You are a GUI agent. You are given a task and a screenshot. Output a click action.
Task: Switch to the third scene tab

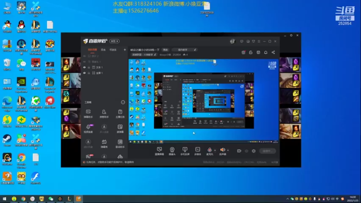[113, 50]
